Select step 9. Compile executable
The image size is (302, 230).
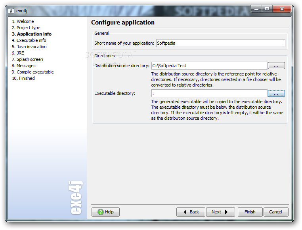pyautogui.click(x=33, y=72)
